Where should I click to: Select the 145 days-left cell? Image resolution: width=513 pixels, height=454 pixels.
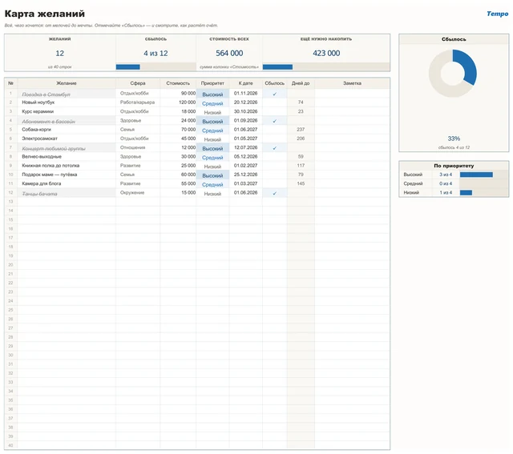(x=301, y=184)
